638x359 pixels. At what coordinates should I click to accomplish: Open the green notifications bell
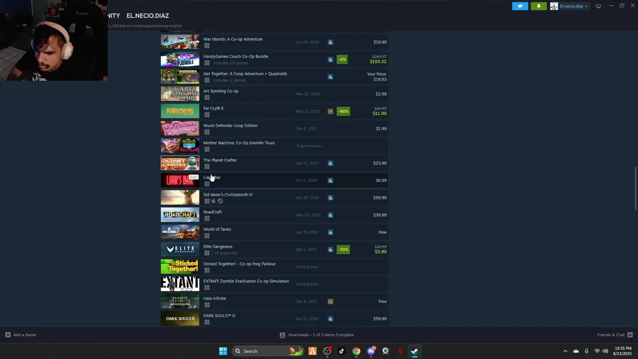pyautogui.click(x=538, y=6)
